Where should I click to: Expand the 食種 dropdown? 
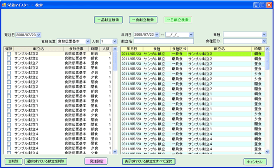(264, 34)
